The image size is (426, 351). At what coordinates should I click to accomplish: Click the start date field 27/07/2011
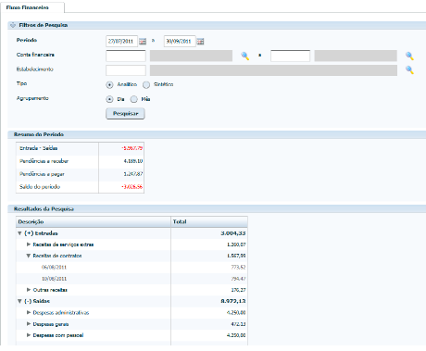(121, 41)
